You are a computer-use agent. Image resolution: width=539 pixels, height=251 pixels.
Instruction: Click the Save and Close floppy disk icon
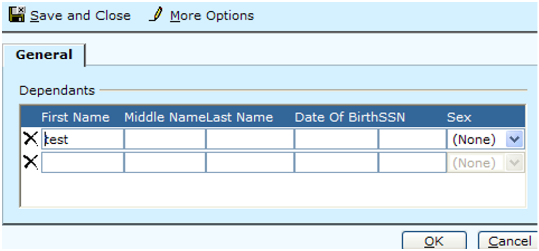tap(17, 15)
